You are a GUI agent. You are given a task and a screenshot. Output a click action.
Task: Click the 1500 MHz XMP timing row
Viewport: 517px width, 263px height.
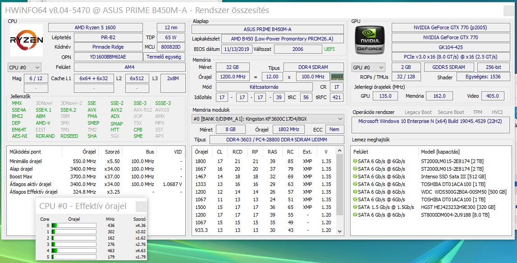[x=264, y=207]
